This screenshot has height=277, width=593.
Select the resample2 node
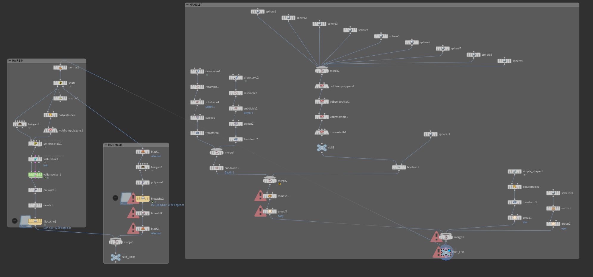[236, 93]
